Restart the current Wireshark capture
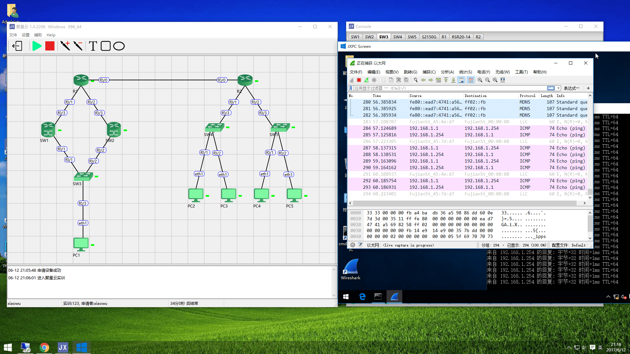Image resolution: width=630 pixels, height=354 pixels. [x=367, y=80]
